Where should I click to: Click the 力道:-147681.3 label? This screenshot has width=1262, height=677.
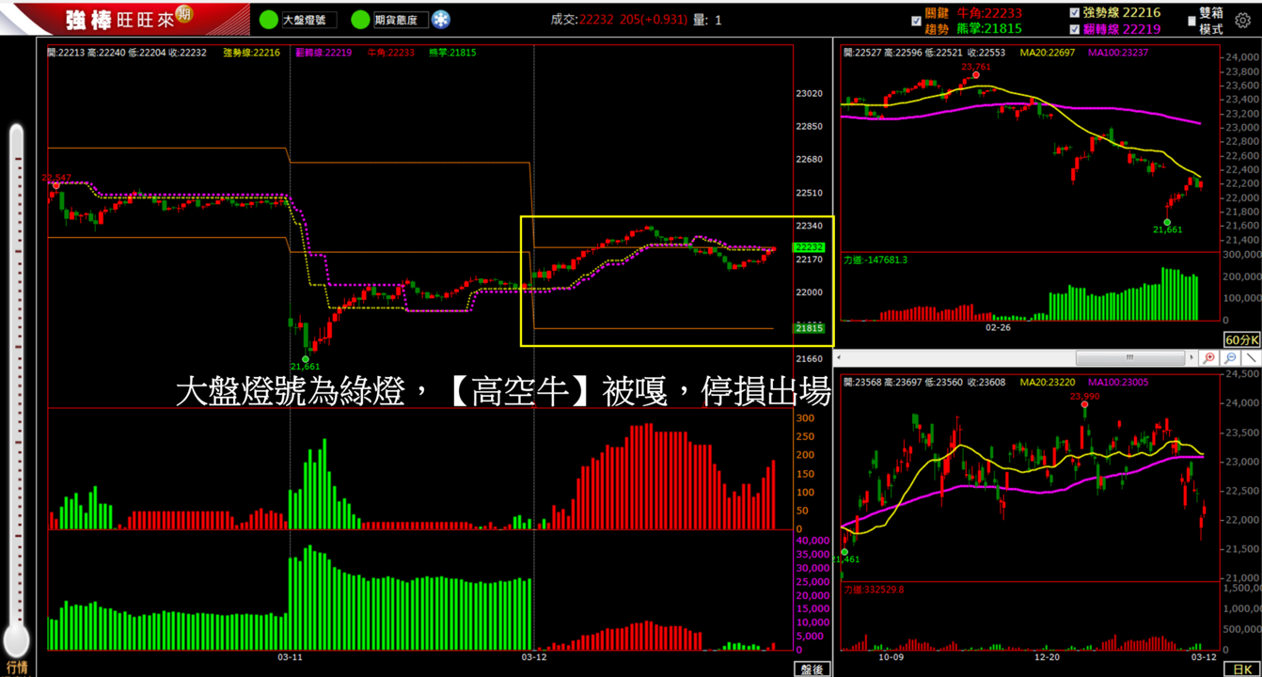[876, 260]
